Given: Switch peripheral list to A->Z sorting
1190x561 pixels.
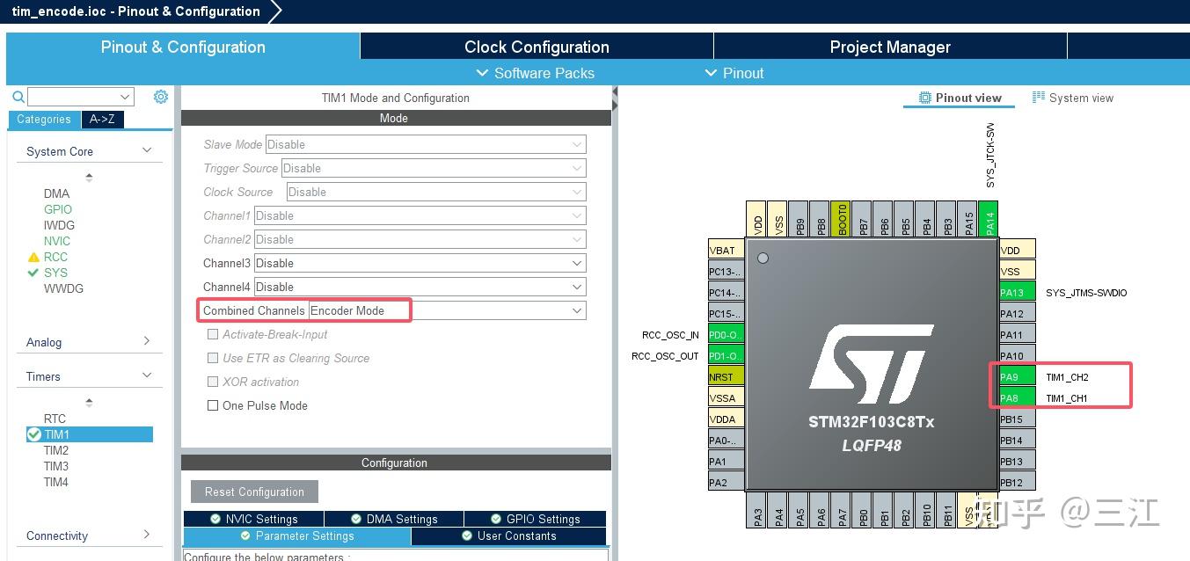Looking at the screenshot, I should pyautogui.click(x=103, y=119).
